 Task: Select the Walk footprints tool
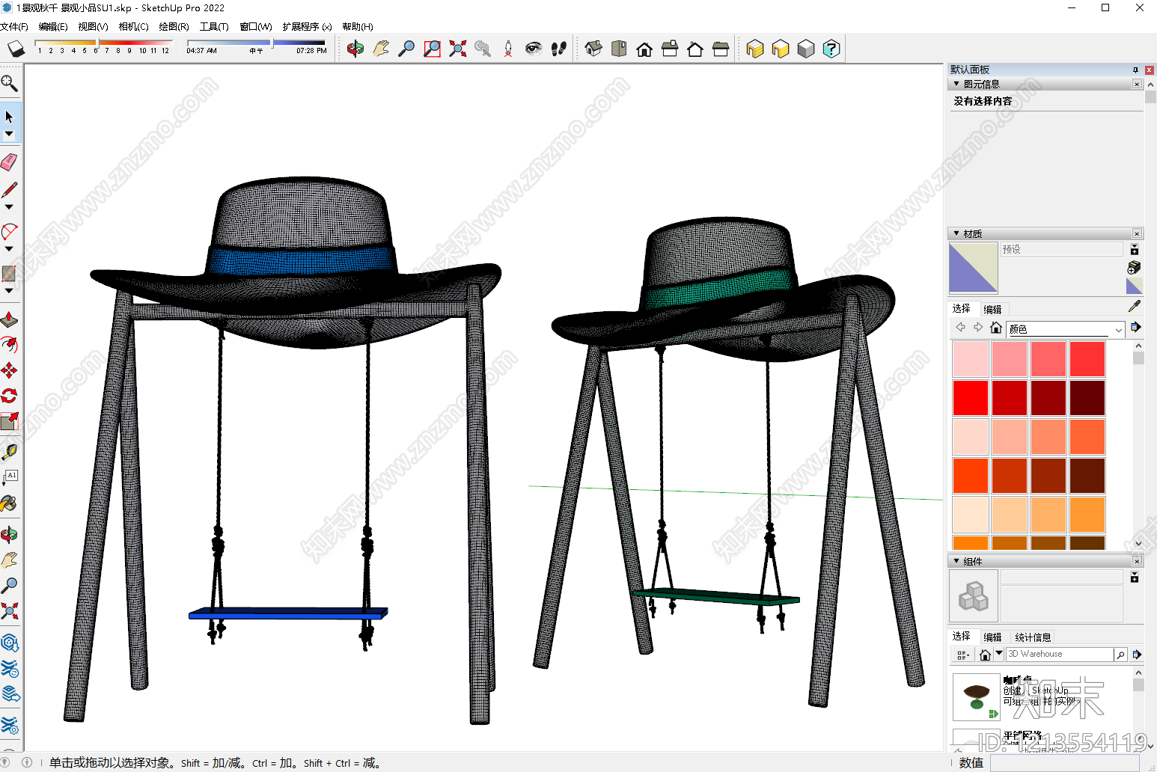click(558, 49)
